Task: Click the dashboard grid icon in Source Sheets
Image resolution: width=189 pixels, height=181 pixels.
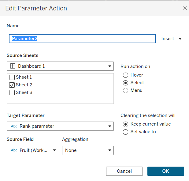Action: 13,66
